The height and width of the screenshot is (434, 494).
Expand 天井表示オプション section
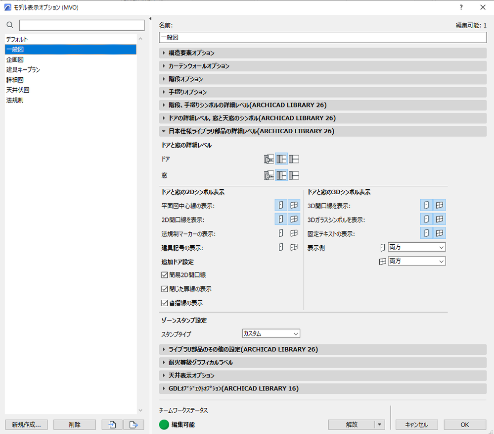322,376
